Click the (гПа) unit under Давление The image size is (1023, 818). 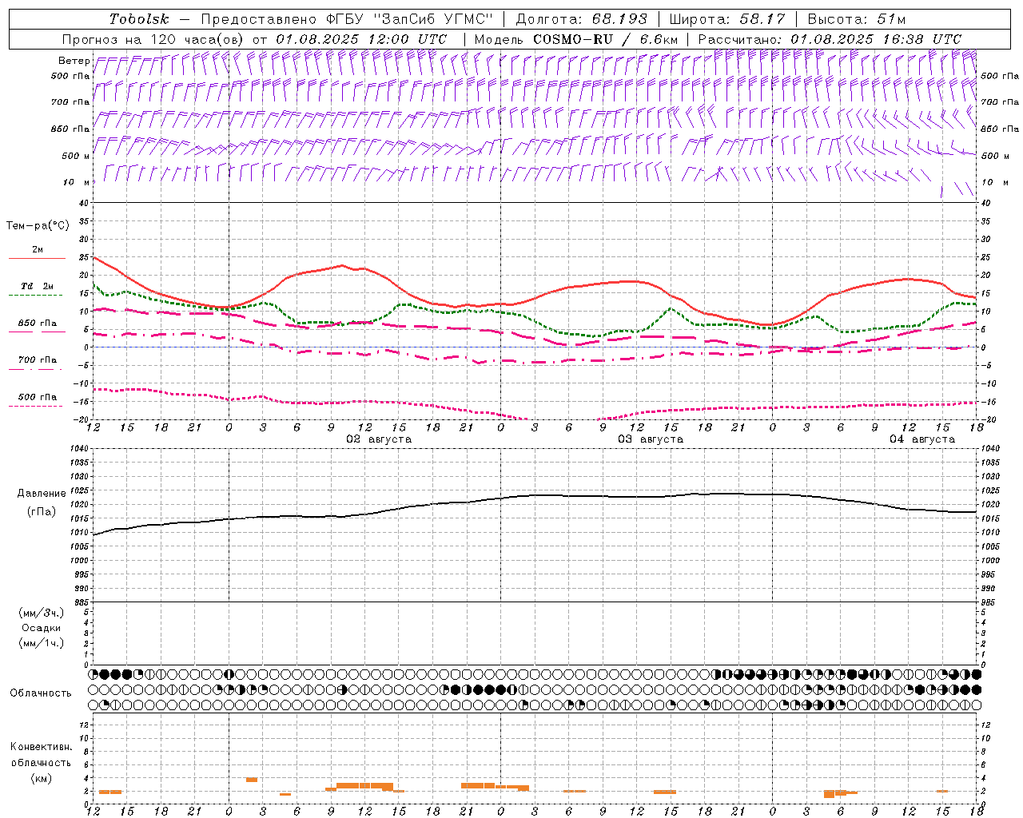[42, 511]
